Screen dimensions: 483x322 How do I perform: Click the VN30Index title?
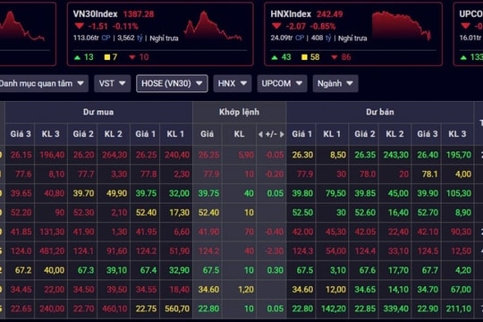coord(95,14)
